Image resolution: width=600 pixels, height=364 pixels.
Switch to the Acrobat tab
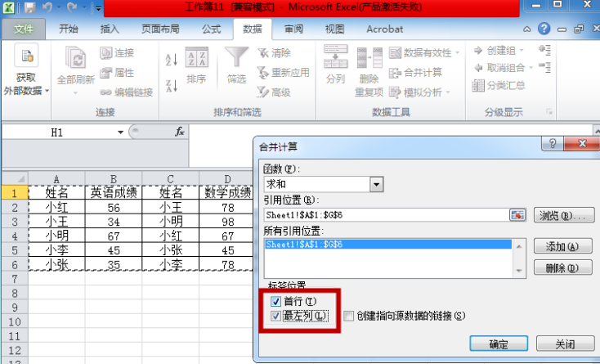(x=384, y=29)
